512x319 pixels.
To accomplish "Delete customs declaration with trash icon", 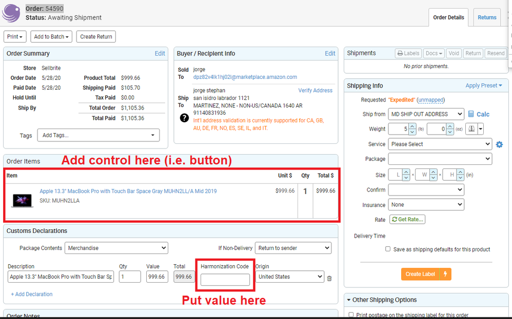I will [x=329, y=278].
